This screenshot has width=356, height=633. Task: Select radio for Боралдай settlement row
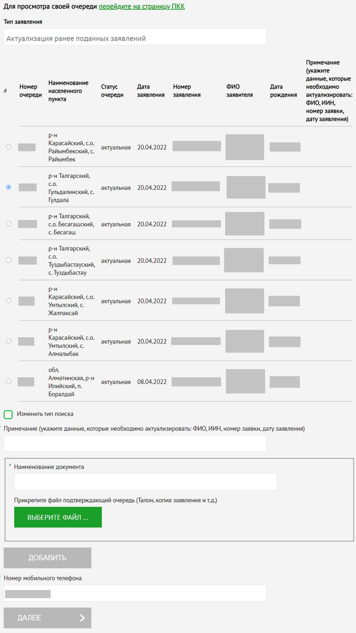[x=9, y=381]
